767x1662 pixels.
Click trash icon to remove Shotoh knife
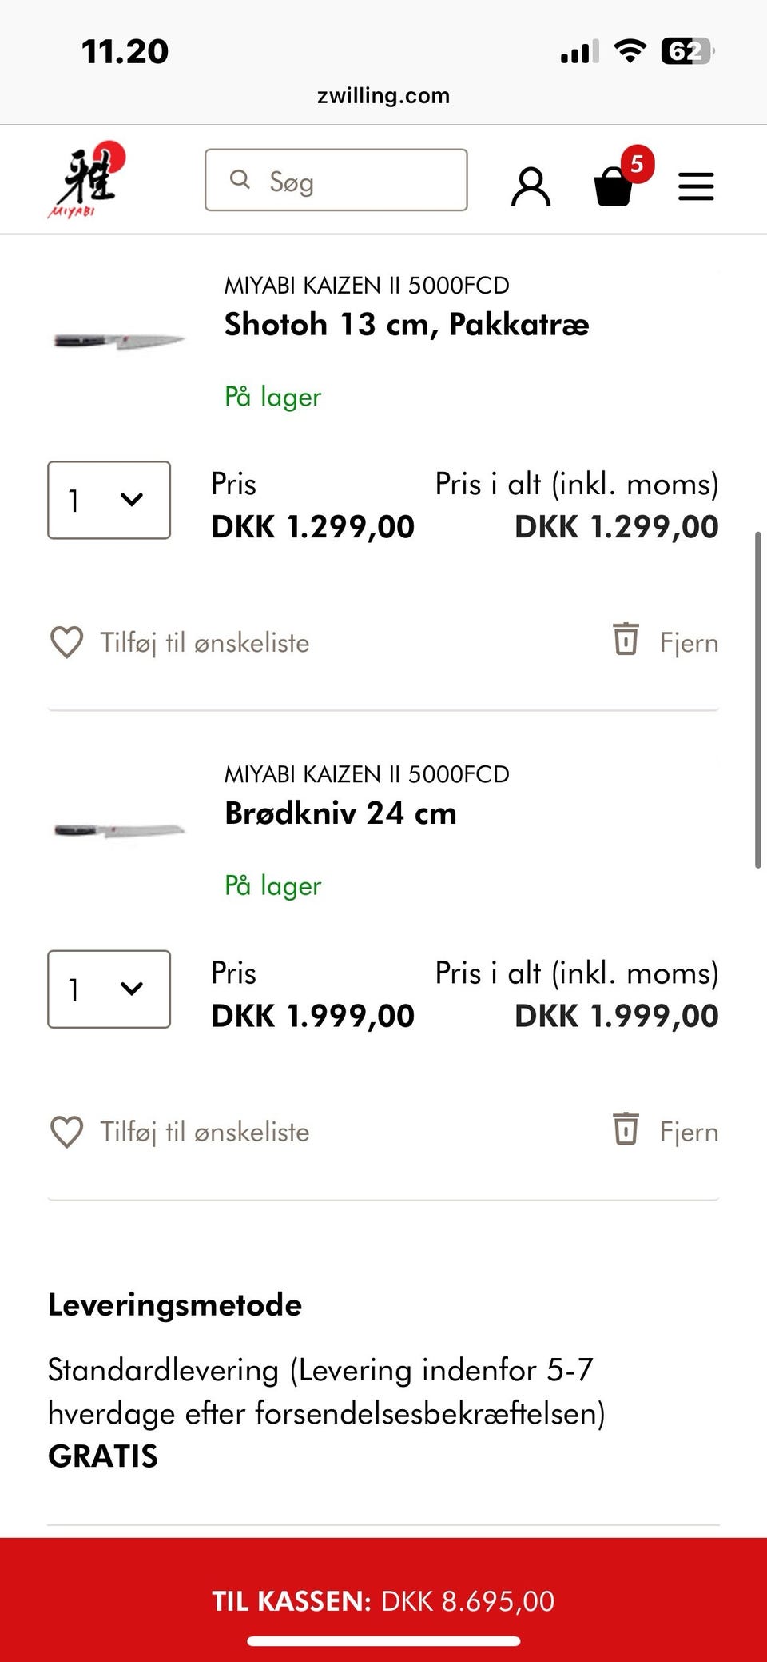pyautogui.click(x=626, y=639)
